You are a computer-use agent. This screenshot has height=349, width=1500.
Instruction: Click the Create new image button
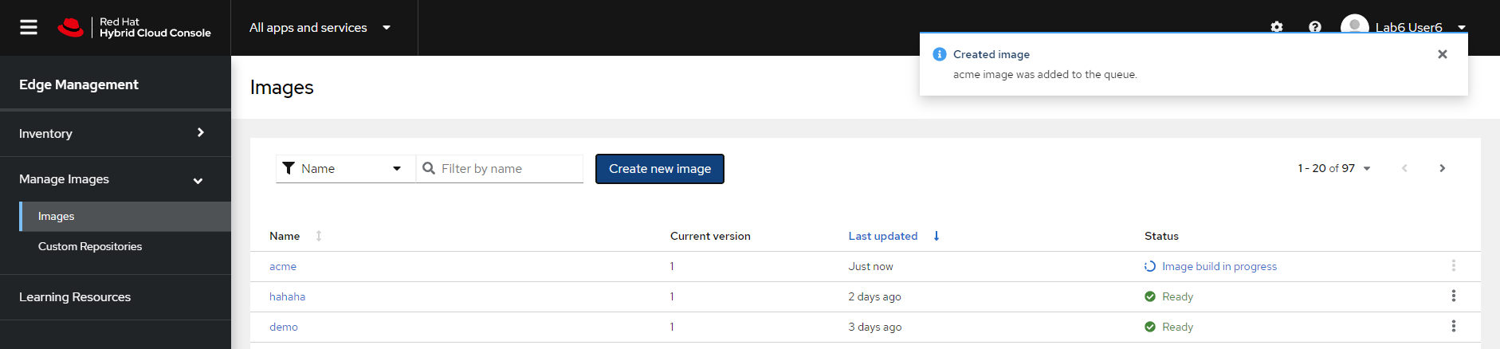click(659, 169)
